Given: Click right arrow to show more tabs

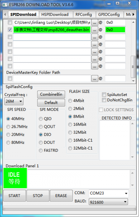Looking at the screenshot, I should click(x=133, y=14).
